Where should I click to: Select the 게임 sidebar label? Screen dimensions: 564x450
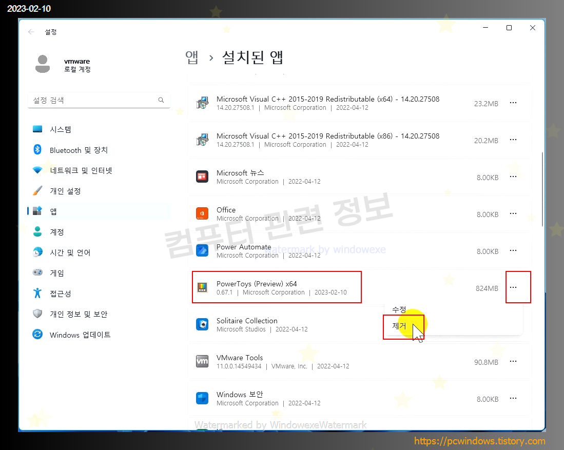coord(57,273)
